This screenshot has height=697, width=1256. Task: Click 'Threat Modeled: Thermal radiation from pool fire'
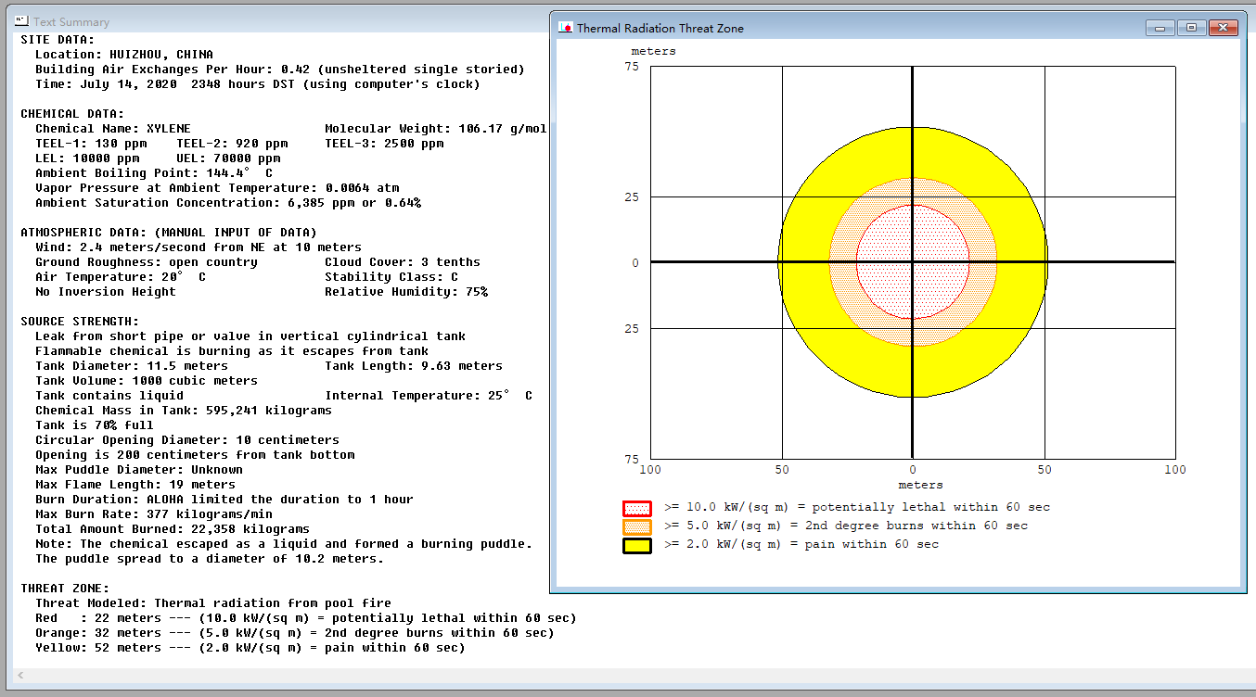pyautogui.click(x=213, y=603)
